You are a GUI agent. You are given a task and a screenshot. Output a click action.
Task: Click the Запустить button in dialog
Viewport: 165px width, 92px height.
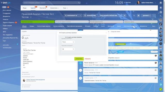(79, 59)
